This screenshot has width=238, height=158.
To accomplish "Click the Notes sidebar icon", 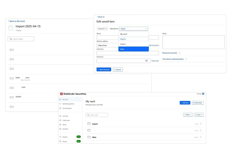I will pos(60,125).
